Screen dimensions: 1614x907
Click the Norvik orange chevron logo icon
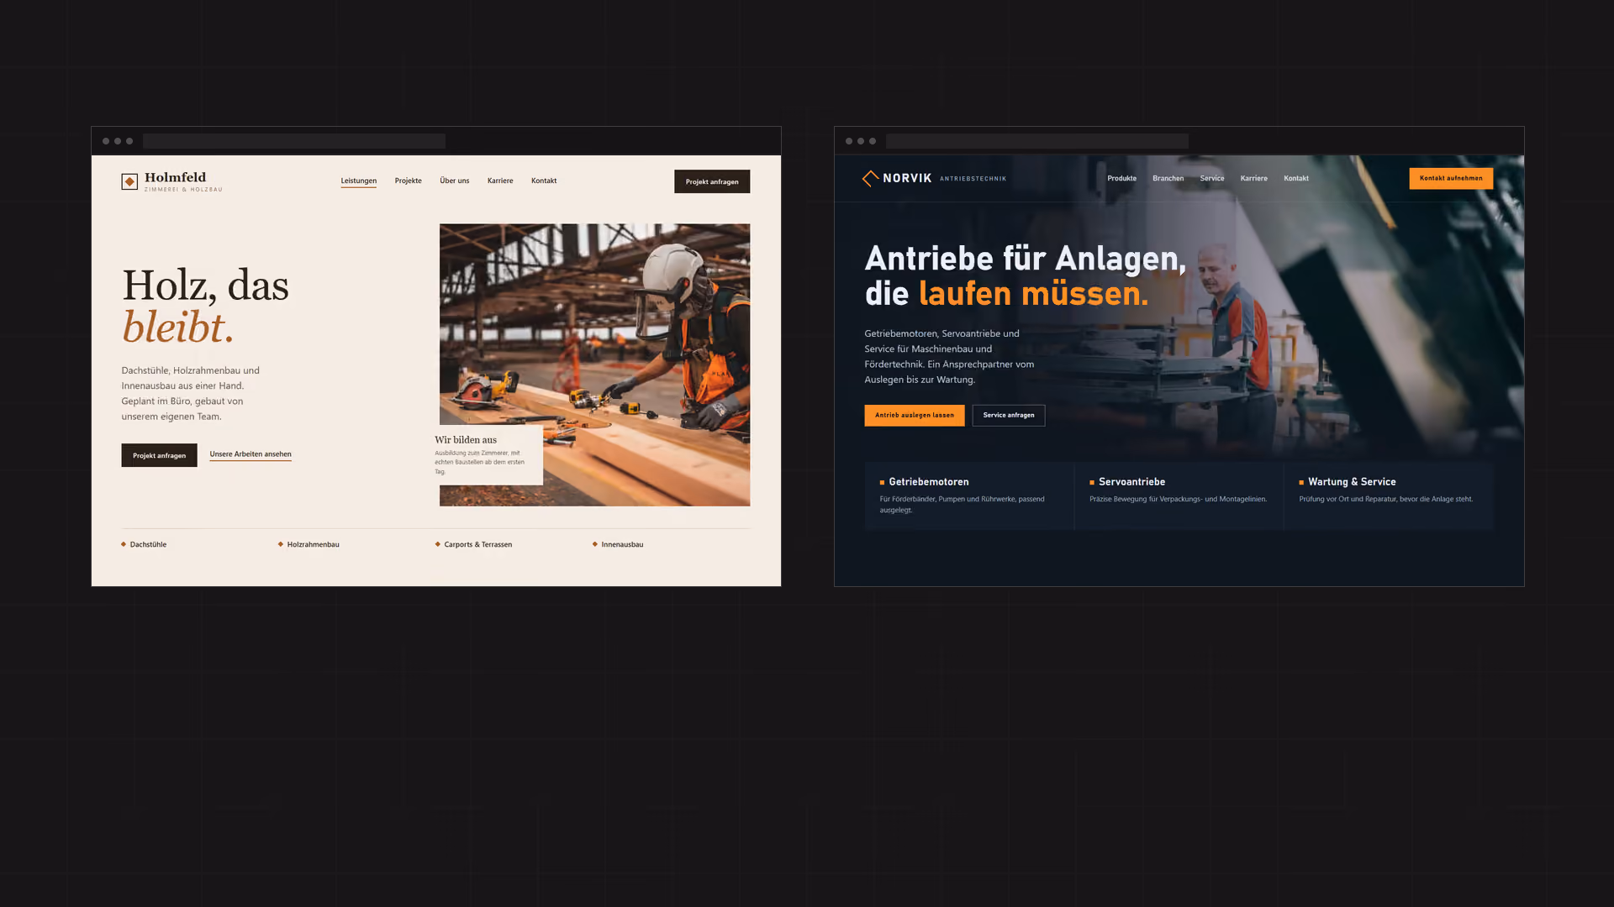point(870,178)
